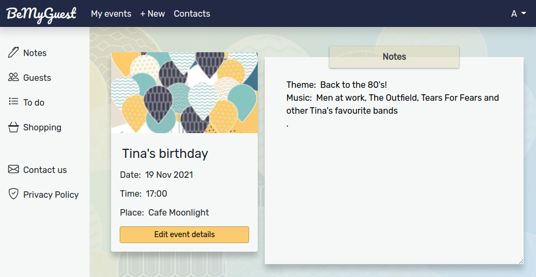Click the balloons event cover image
This screenshot has height=277, width=536.
[184, 93]
